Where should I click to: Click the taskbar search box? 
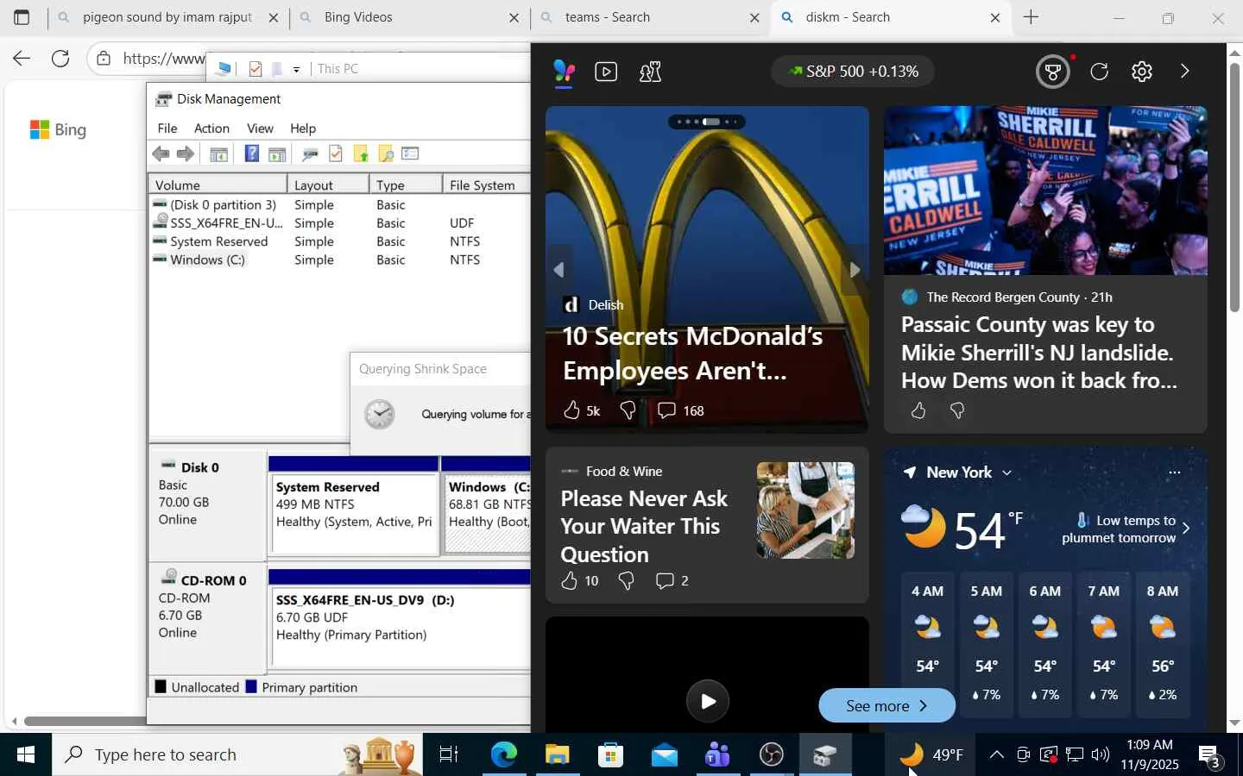(x=237, y=755)
